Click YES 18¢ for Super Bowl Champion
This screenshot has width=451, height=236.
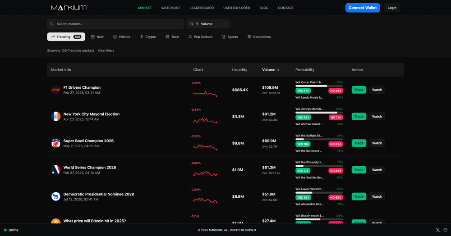(x=303, y=144)
